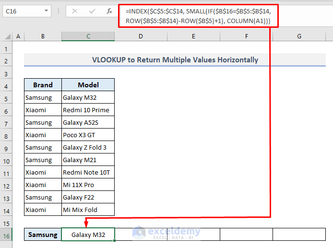Select the Samsung cell in row 10
This screenshot has height=248, width=333.
43,160
